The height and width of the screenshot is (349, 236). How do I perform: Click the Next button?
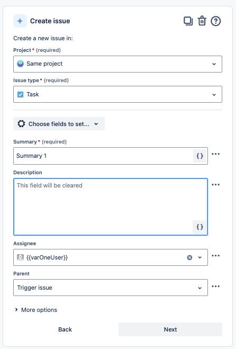(x=170, y=329)
